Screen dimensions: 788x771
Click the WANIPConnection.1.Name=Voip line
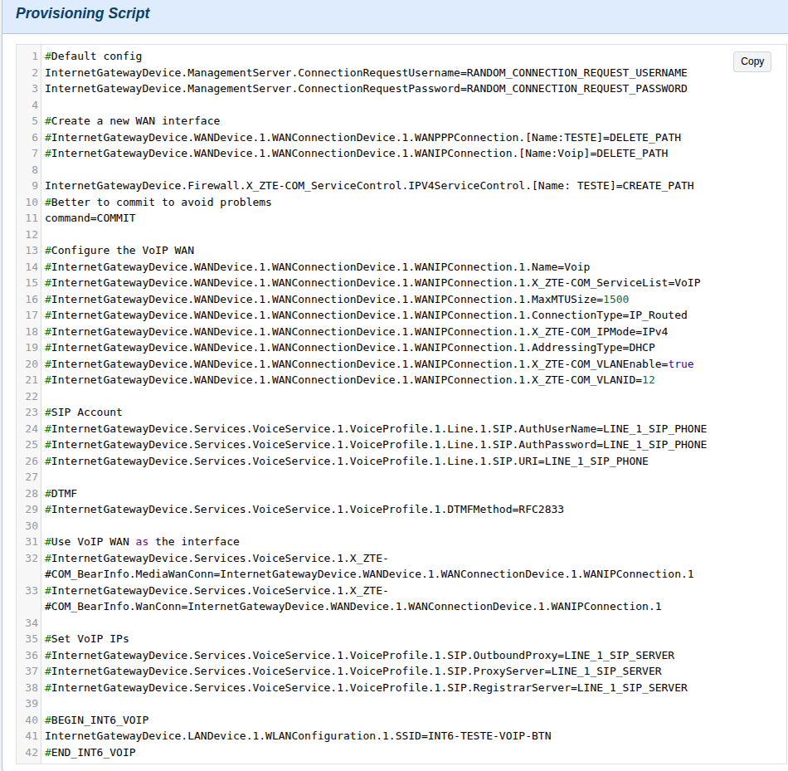317,267
